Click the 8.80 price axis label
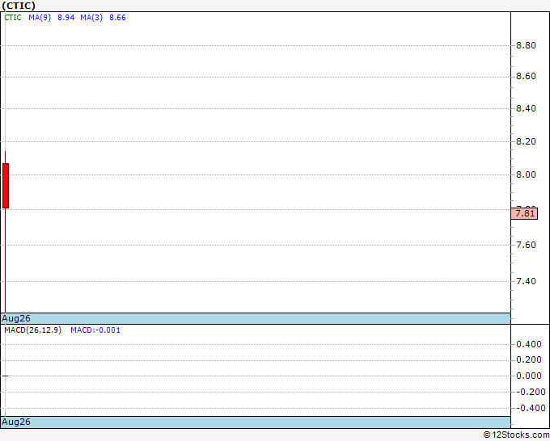Image resolution: width=550 pixels, height=441 pixels. click(x=526, y=45)
